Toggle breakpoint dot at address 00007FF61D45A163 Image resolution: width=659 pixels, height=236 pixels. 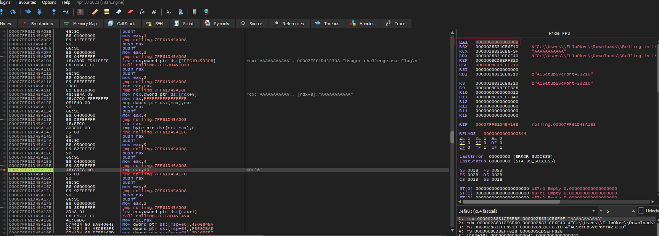pos(4,170)
